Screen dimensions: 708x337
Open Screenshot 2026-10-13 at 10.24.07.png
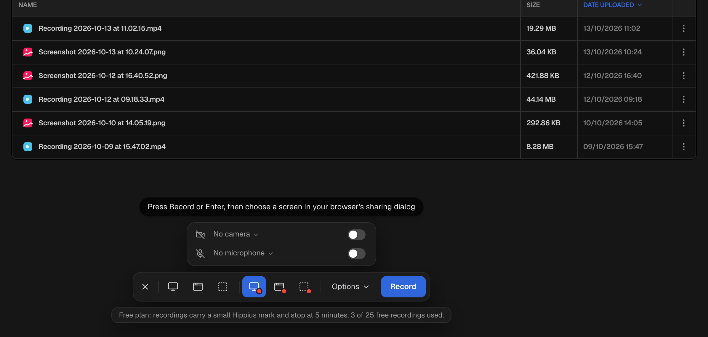(102, 52)
